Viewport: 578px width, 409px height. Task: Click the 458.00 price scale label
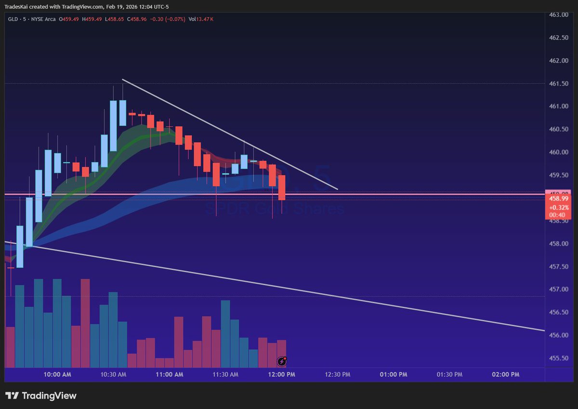click(x=559, y=244)
